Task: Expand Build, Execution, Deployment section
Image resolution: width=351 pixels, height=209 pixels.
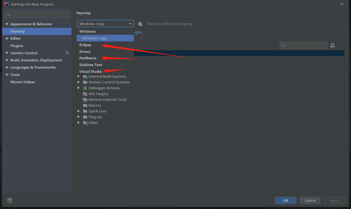Action: click(7, 60)
